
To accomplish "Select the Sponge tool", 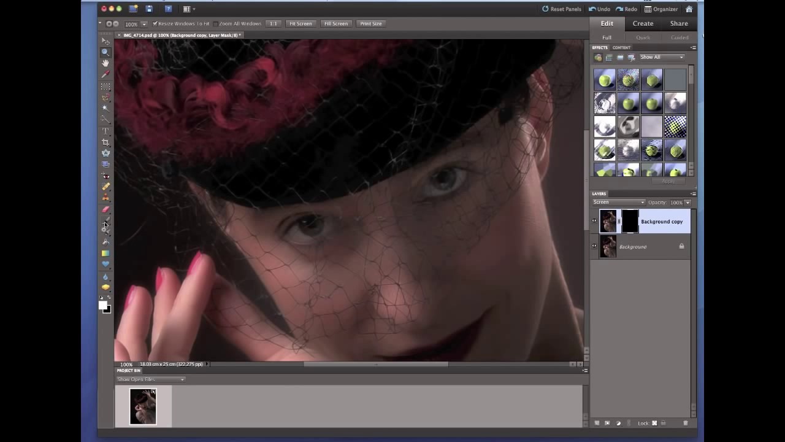I will tap(105, 287).
